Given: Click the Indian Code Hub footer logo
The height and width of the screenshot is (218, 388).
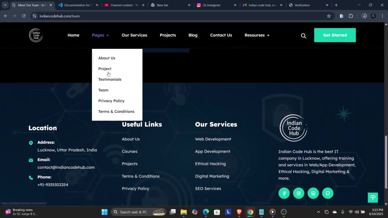Looking at the screenshot, I should [x=293, y=128].
